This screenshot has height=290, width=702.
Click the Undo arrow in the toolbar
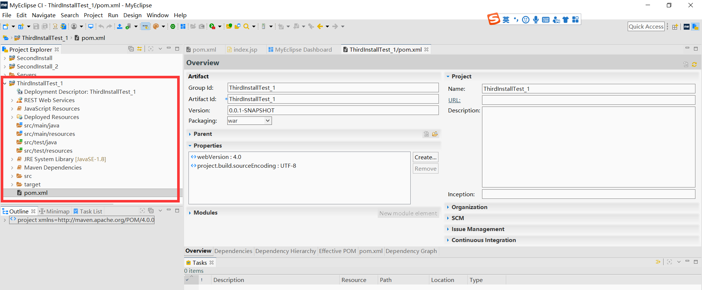[101, 26]
